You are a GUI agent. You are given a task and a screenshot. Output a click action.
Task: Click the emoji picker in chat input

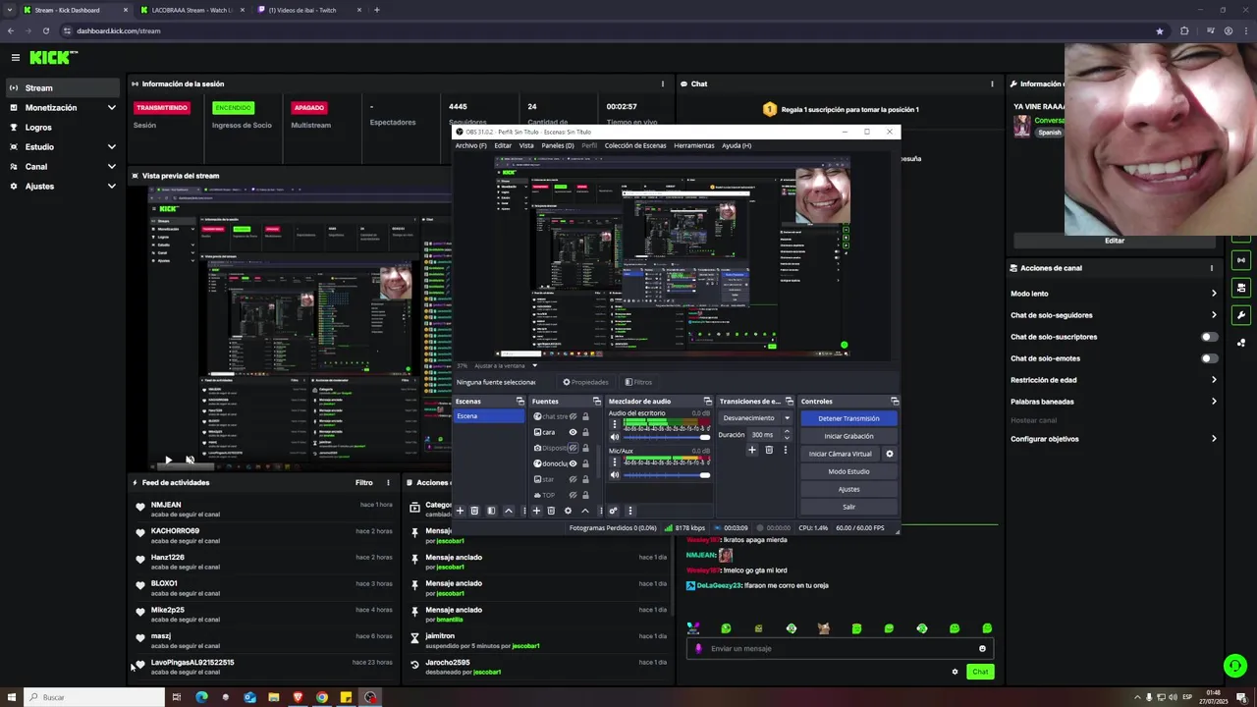[x=982, y=648]
